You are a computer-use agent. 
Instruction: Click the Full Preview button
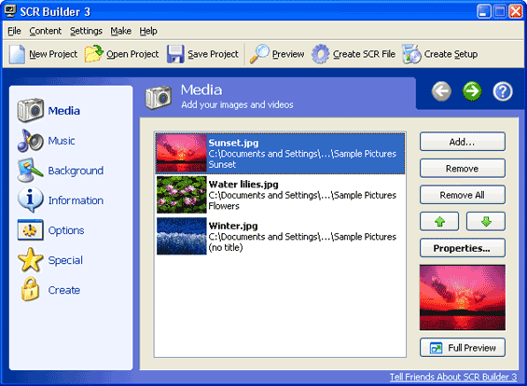pyautogui.click(x=462, y=348)
